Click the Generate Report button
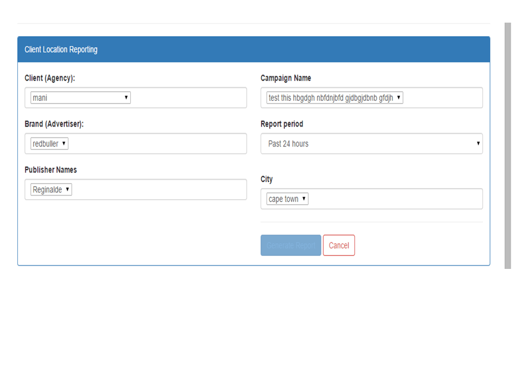The height and width of the screenshot is (388, 517). coord(290,245)
